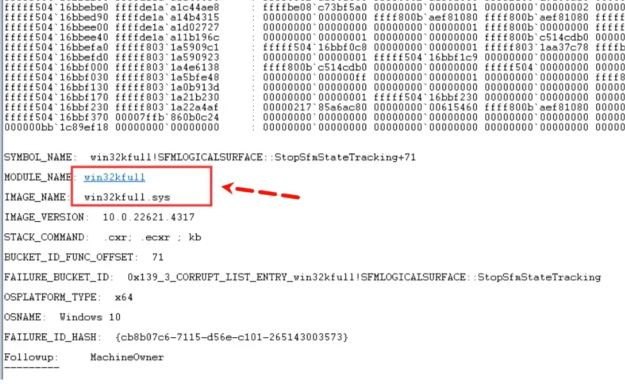Click stack address 000000bb`1c89ef18
Image resolution: width=625 pixels, height=384 pixels.
[x=56, y=127]
